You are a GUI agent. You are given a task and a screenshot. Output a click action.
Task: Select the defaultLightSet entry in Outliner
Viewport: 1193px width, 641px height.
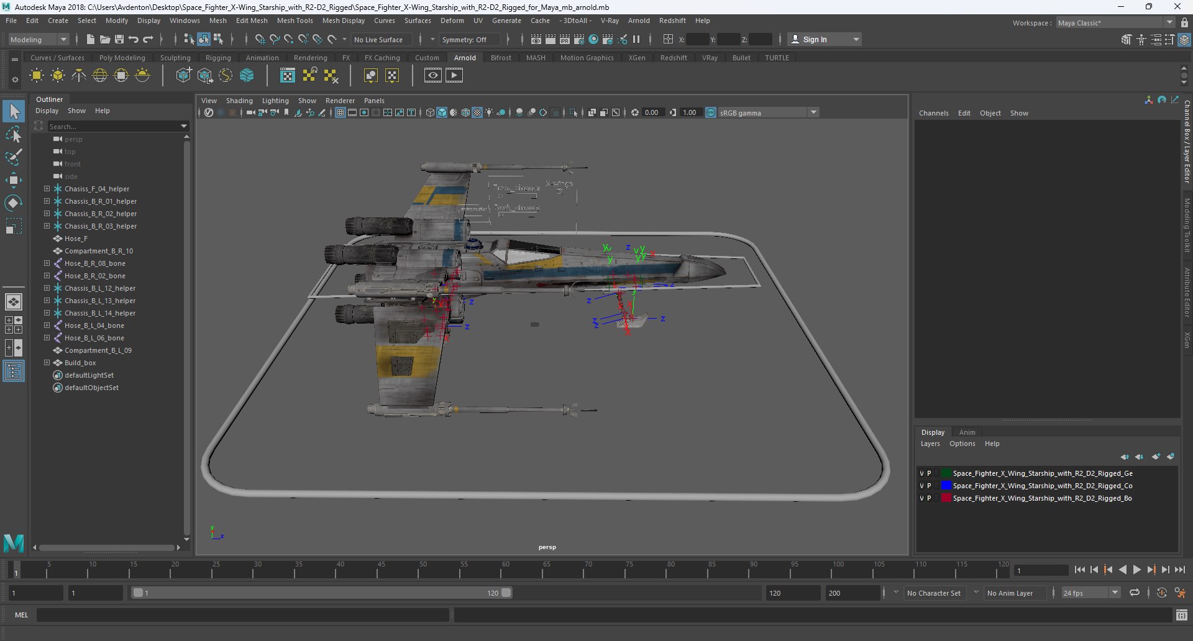point(89,375)
